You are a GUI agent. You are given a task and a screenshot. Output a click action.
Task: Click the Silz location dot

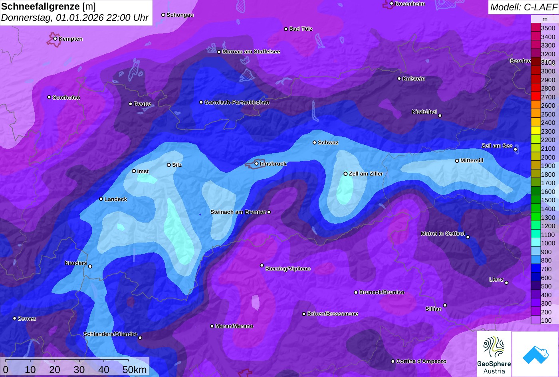click(168, 165)
